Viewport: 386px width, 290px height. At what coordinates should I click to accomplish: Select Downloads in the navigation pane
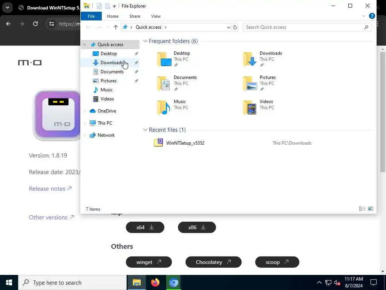click(111, 63)
